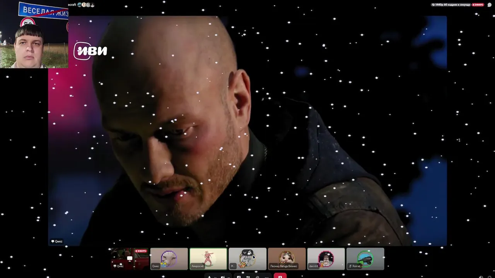Viewport: 495px width, 278px height.
Task: Select the Леонид Beluga Бизнес participant tile
Action: pos(287,259)
